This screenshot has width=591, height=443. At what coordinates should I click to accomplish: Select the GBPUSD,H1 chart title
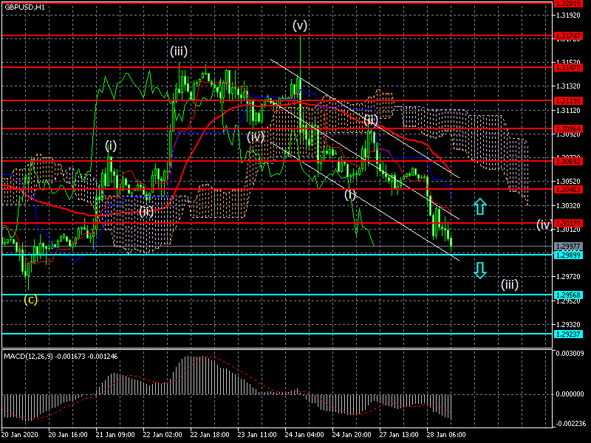[24, 7]
